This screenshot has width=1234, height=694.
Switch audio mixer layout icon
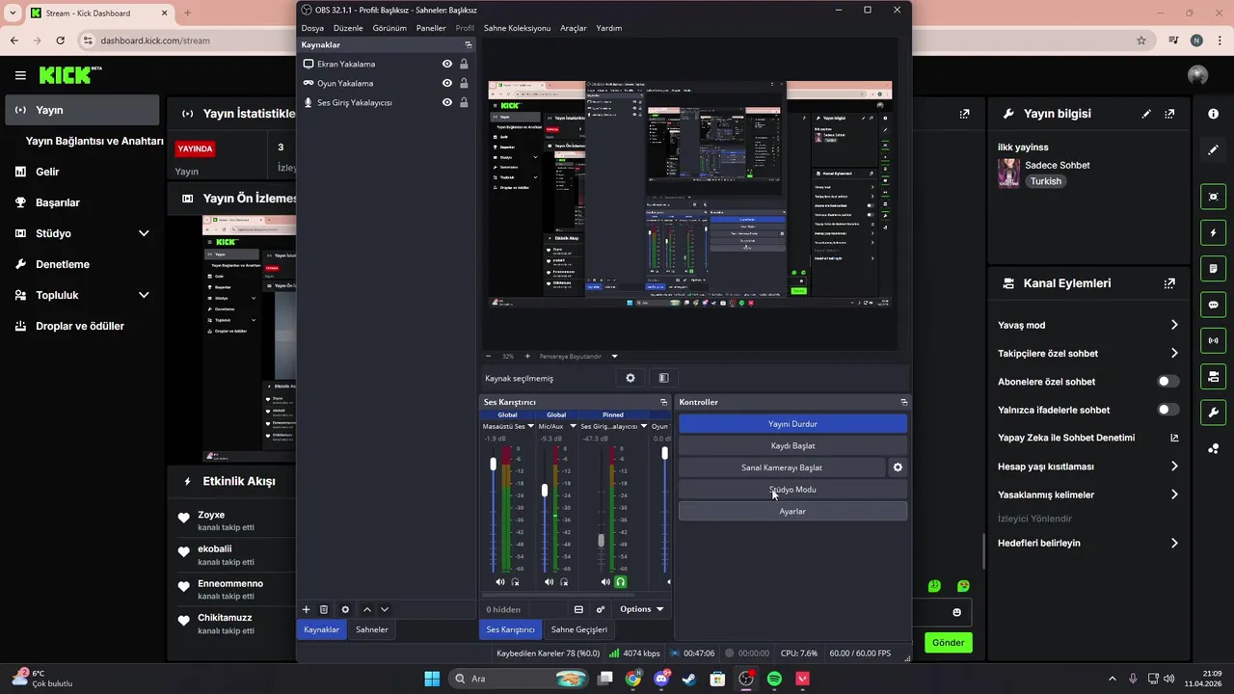coord(578,609)
